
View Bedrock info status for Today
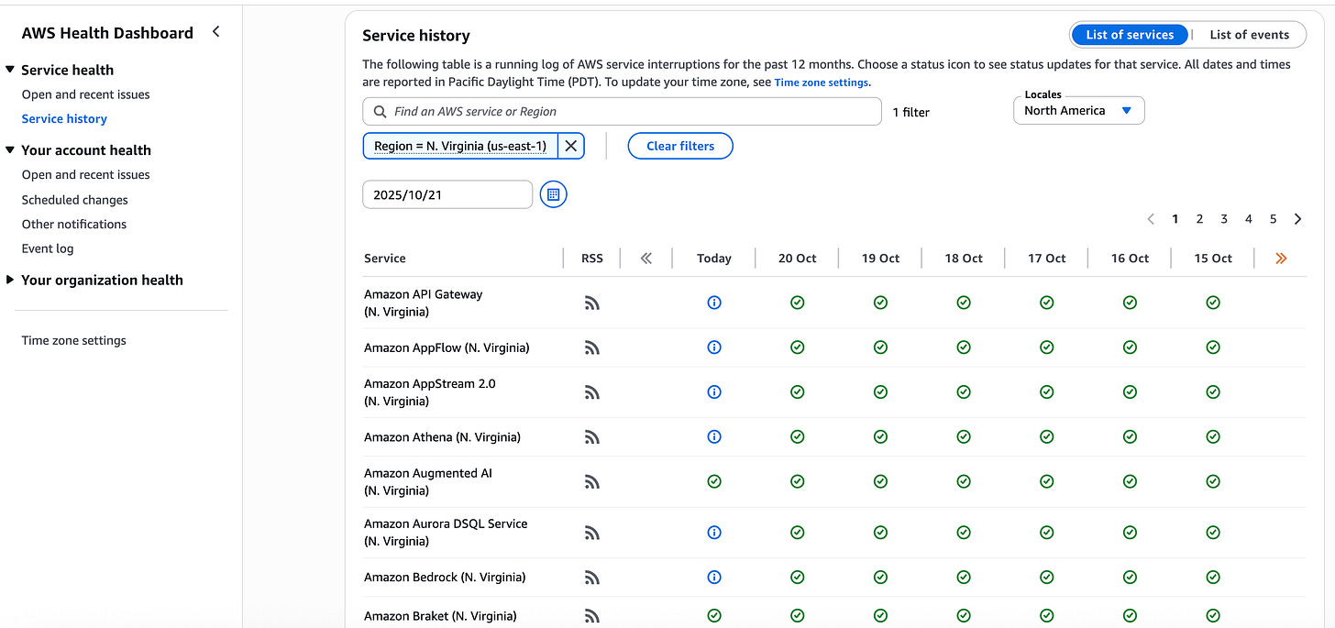[714, 578]
